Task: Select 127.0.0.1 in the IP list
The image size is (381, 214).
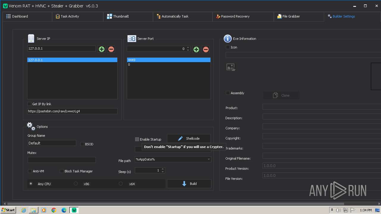Action: click(72, 60)
